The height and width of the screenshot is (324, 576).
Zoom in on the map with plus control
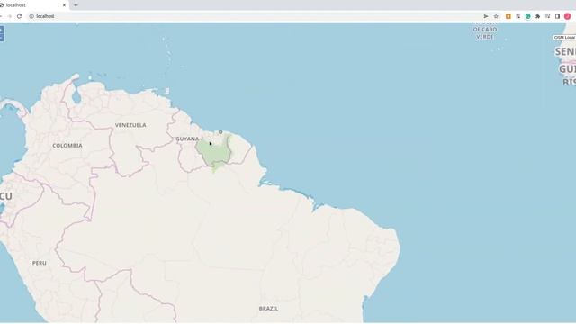tap(1, 30)
